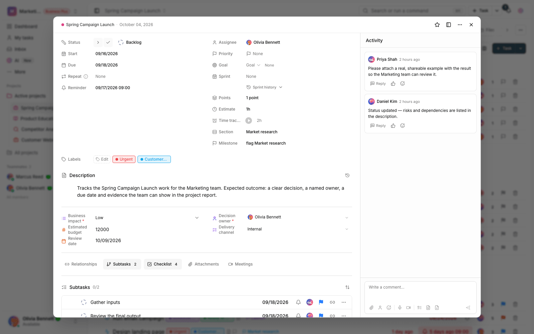534x334 pixels.
Task: Edit the Estimated budget value 12000
Action: [x=102, y=229]
